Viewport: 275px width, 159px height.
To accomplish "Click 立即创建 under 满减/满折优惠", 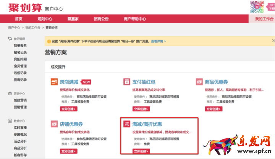I will (141, 151).
